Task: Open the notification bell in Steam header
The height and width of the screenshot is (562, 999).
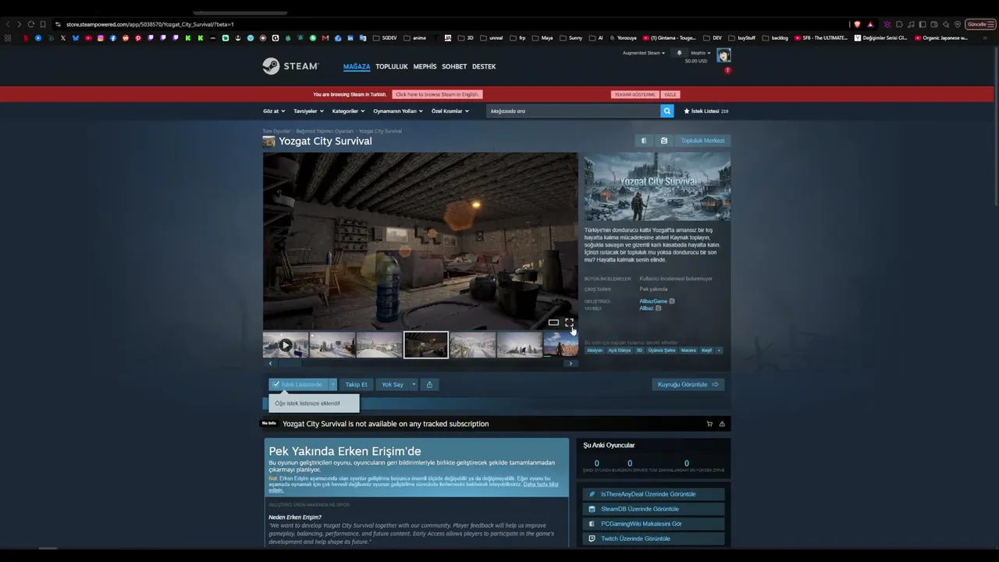Action: click(679, 53)
